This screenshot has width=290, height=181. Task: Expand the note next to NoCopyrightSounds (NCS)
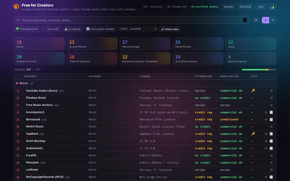[68, 177]
